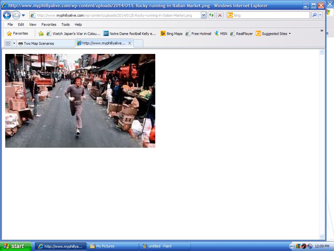Switch to Two Map Scenarios tab
The image size is (334, 251).
46,43
